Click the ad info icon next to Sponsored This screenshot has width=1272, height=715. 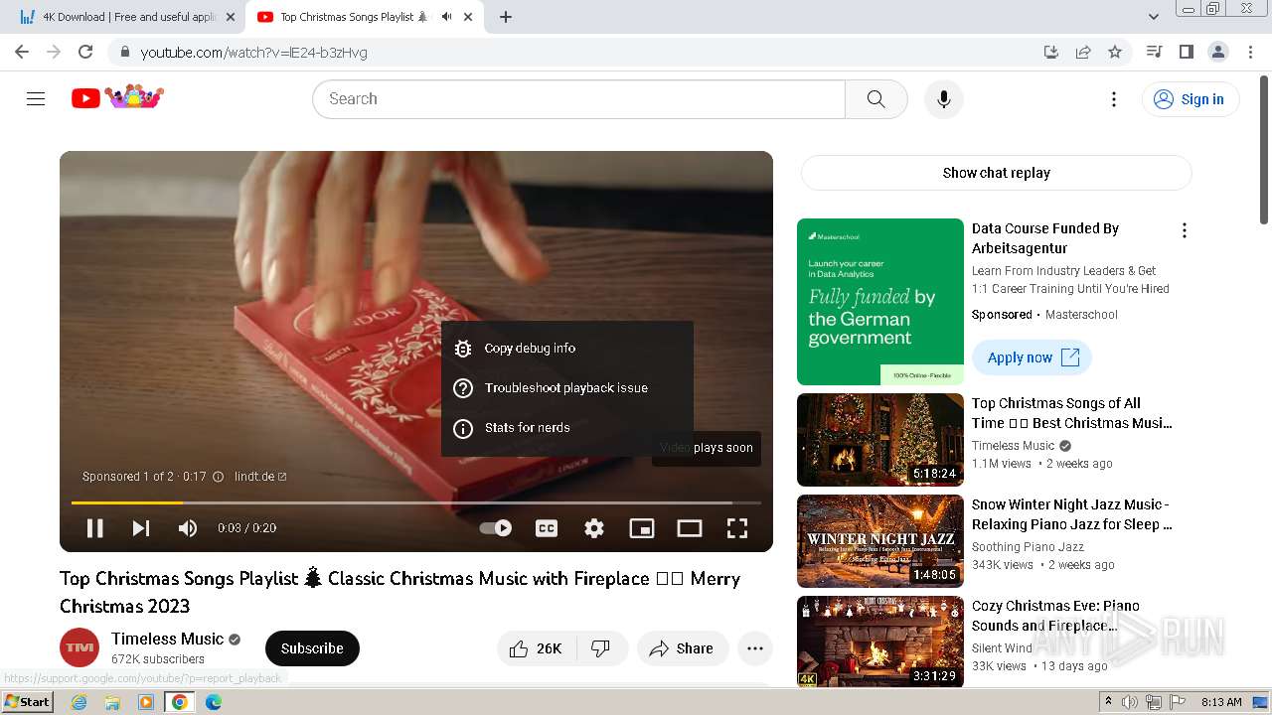(x=218, y=477)
